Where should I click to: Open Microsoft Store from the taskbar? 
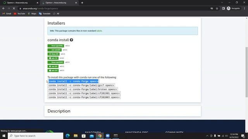click(84, 136)
